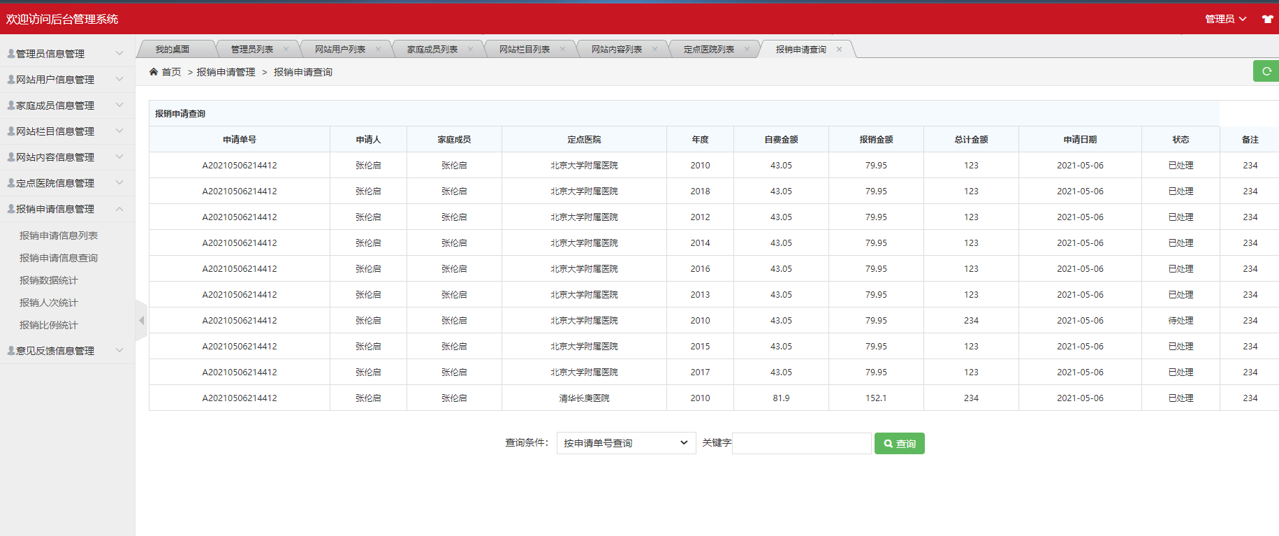This screenshot has height=536, width=1279.
Task: Click user icon beside 网站用户信息管理
Action: [x=11, y=79]
